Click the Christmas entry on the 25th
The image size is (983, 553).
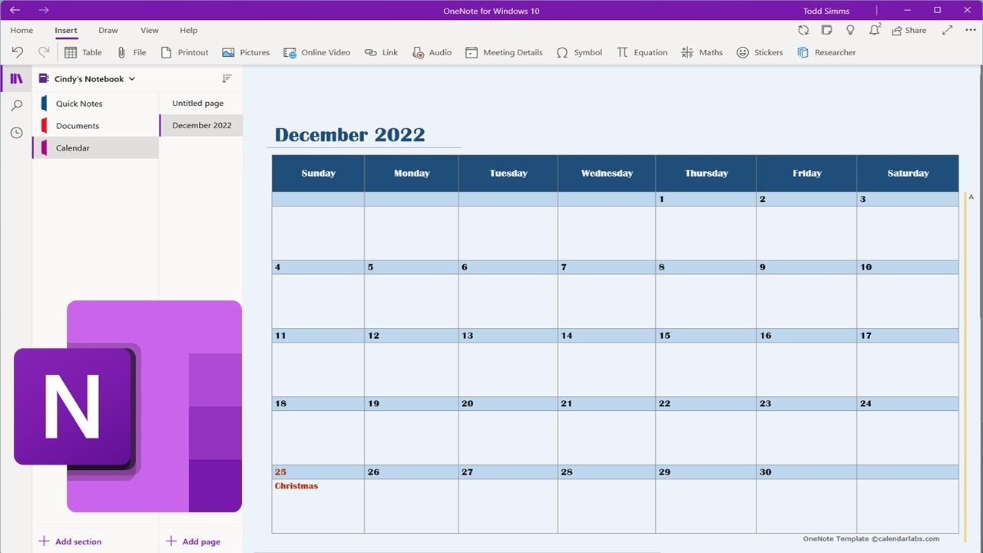[296, 486]
